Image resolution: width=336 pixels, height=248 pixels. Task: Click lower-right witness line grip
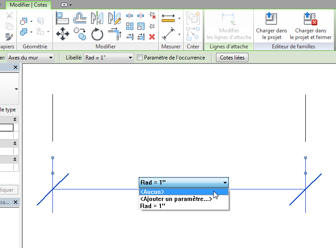[x=306, y=173]
